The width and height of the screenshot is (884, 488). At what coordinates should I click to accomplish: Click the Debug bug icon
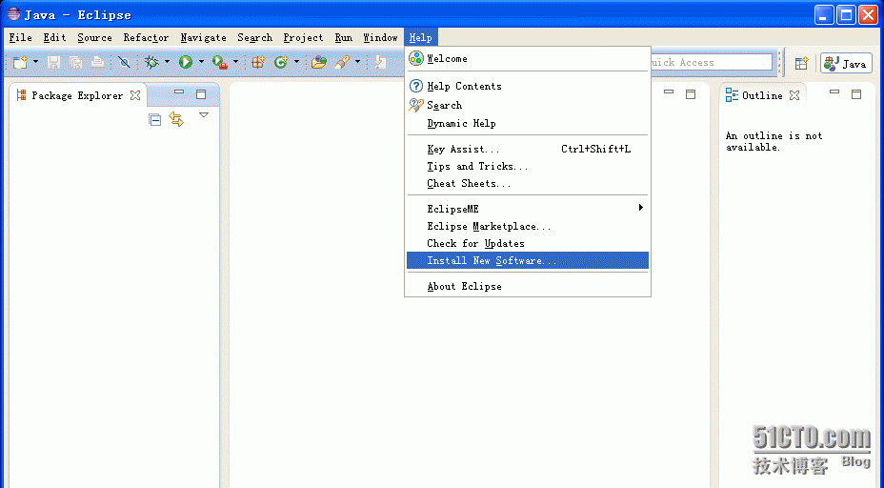151,62
